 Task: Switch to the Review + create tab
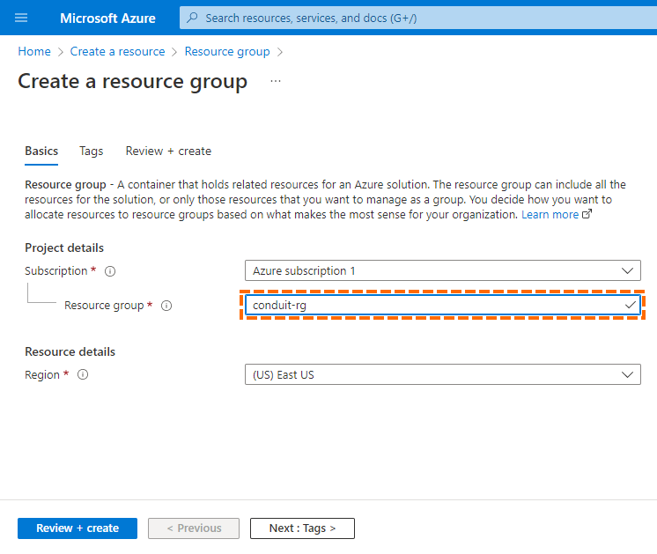(168, 151)
